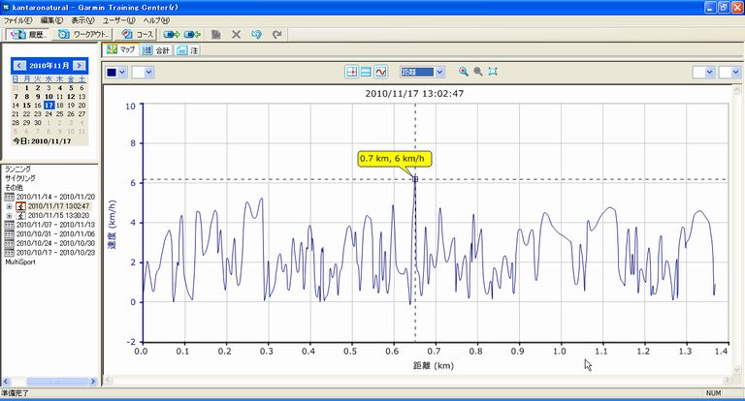Click the zoom out magnifier icon

pyautogui.click(x=478, y=72)
